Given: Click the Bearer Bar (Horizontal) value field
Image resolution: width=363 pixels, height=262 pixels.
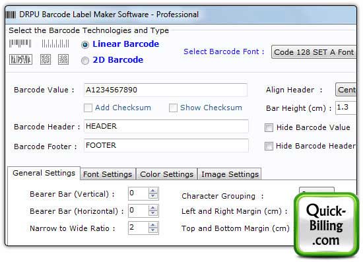Looking at the screenshot, I should click(139, 211).
